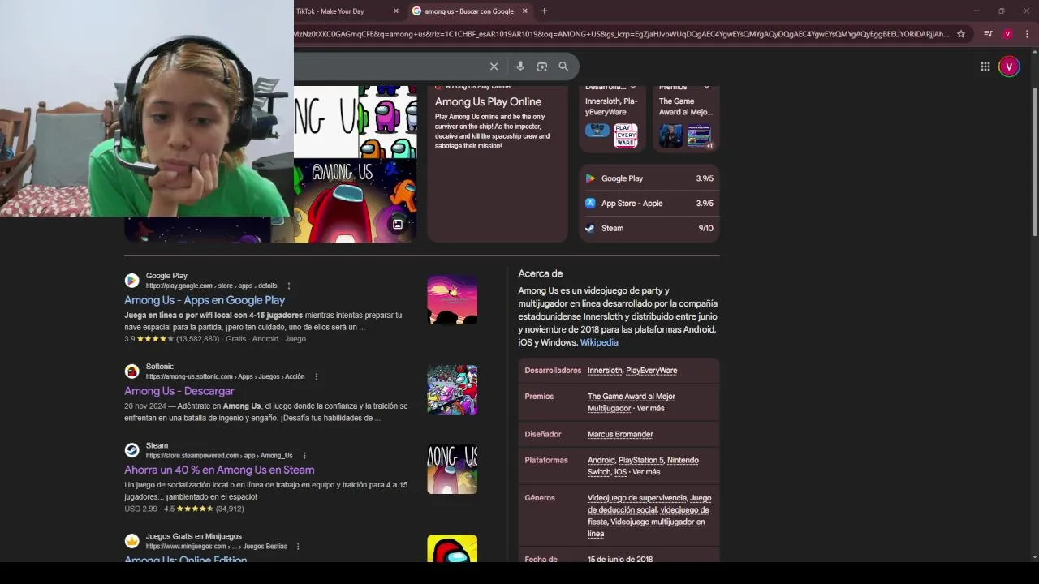The image size is (1039, 584).
Task: Open the PlayEveryWare logo thumbnail
Action: pyautogui.click(x=625, y=135)
